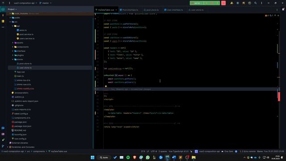This screenshot has width=286, height=161.
Task: Collapse the src folder
Action: [x=10, y=22]
